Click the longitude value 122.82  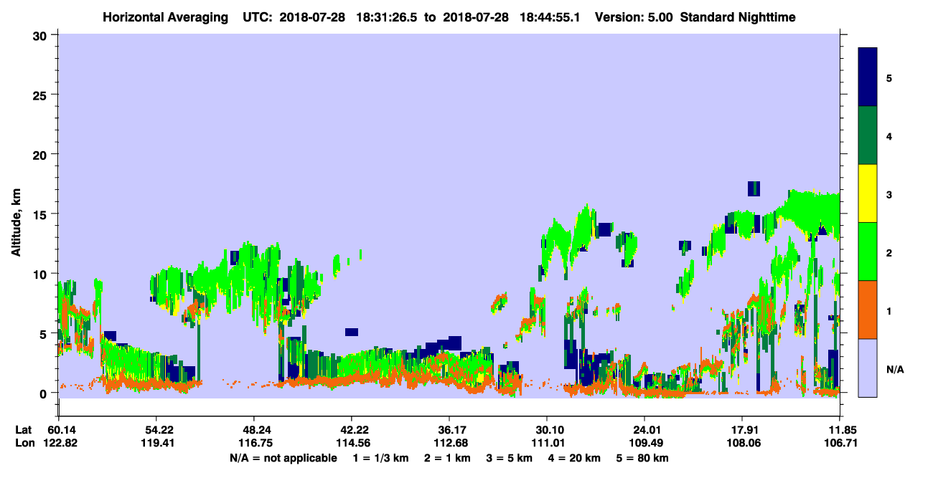coord(61,443)
